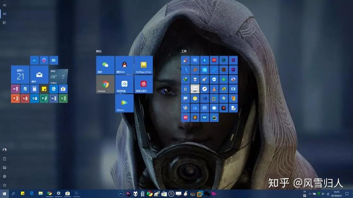Open Photoshop Ps icon on taskbar
This screenshot has width=353, height=198.
121,194
